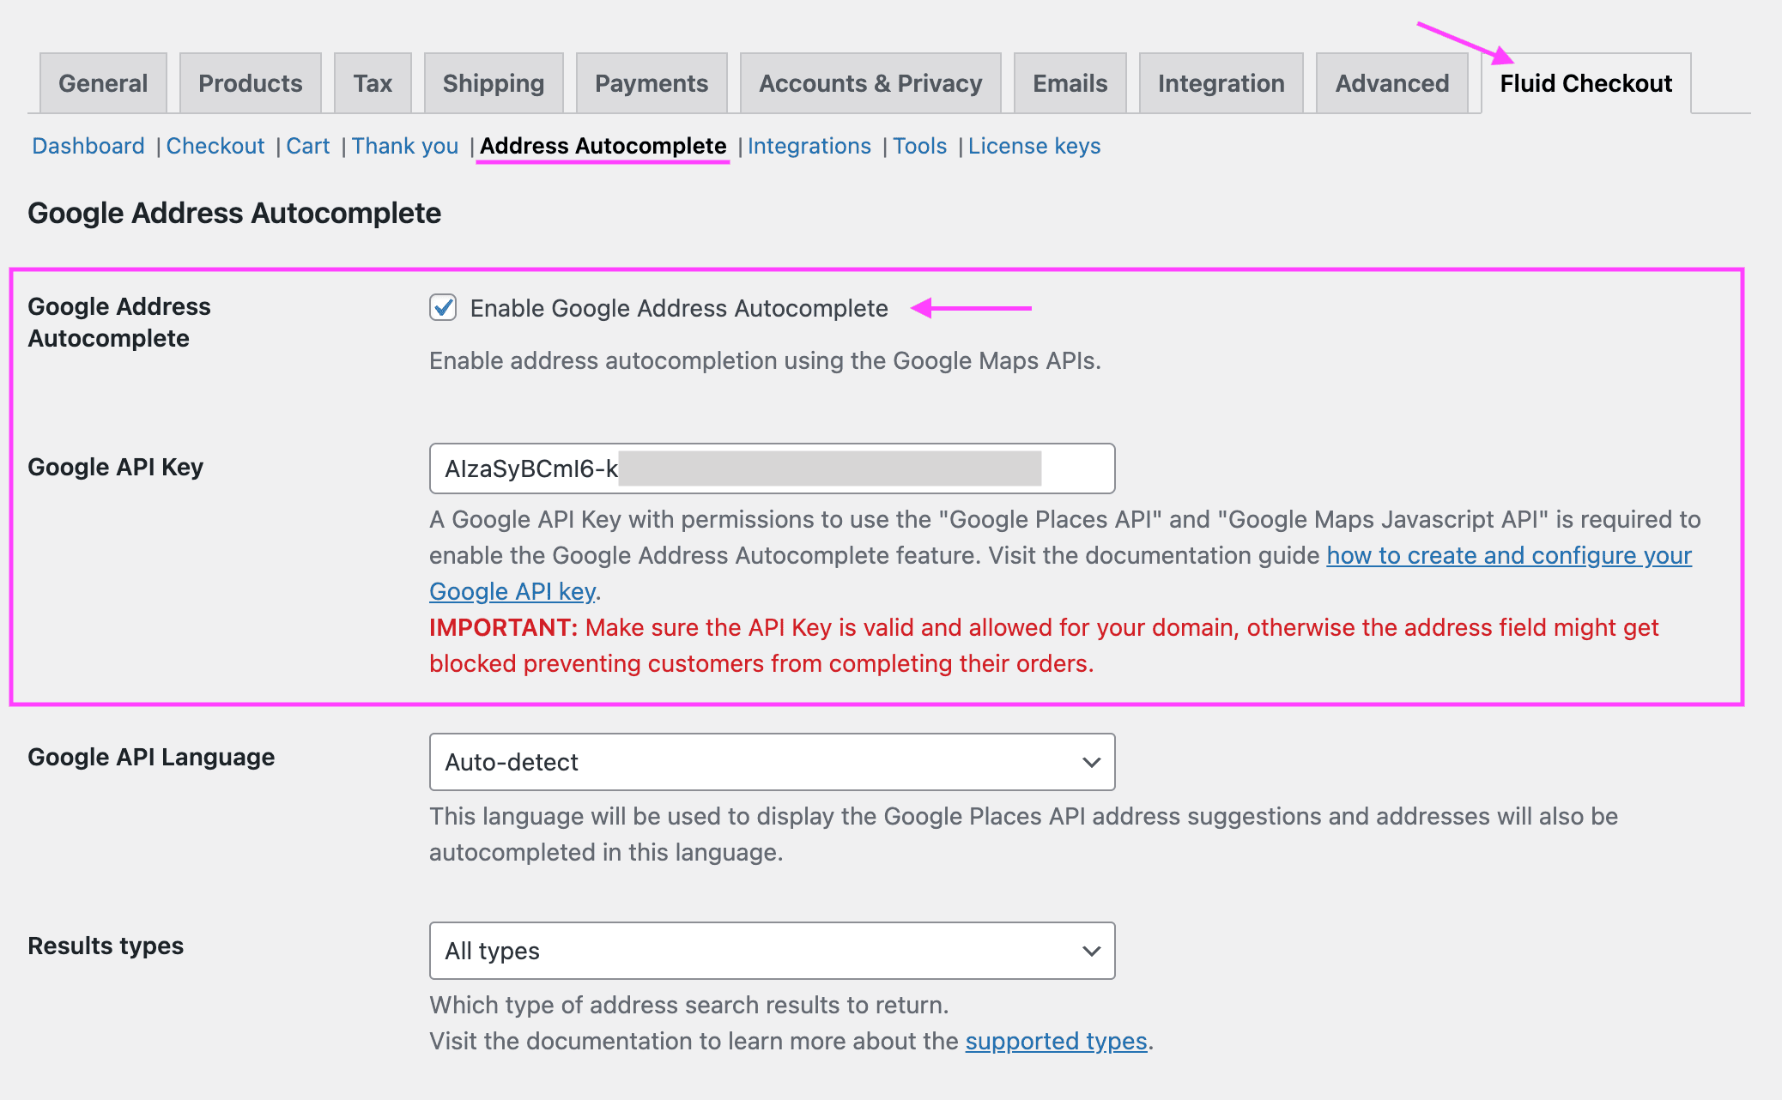1782x1100 pixels.
Task: Switch to the Emails tab
Action: tap(1070, 83)
